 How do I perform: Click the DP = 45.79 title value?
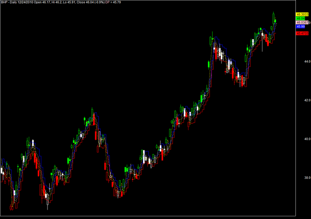(113, 2)
